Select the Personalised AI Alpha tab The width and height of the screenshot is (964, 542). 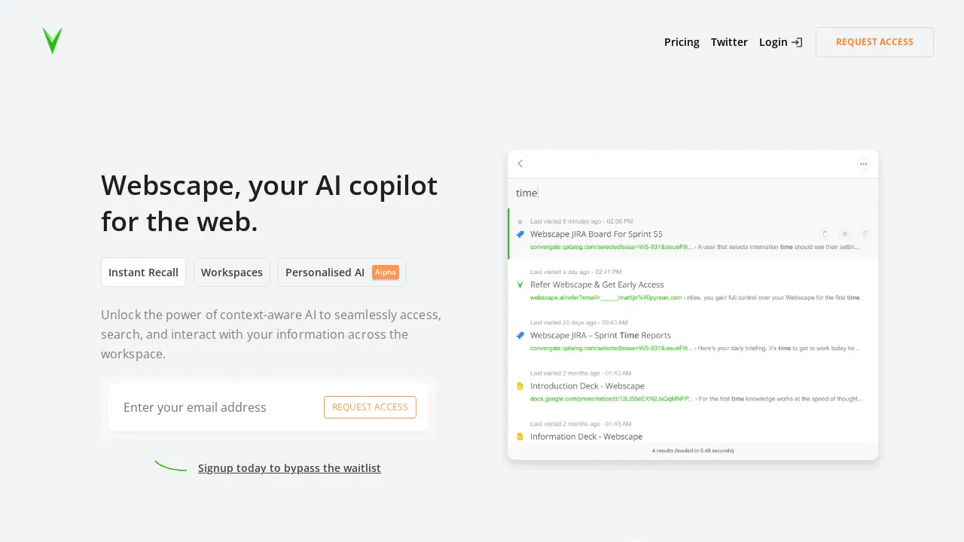point(342,272)
